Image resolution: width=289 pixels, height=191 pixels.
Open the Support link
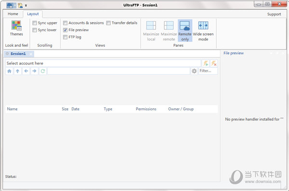tap(274, 14)
